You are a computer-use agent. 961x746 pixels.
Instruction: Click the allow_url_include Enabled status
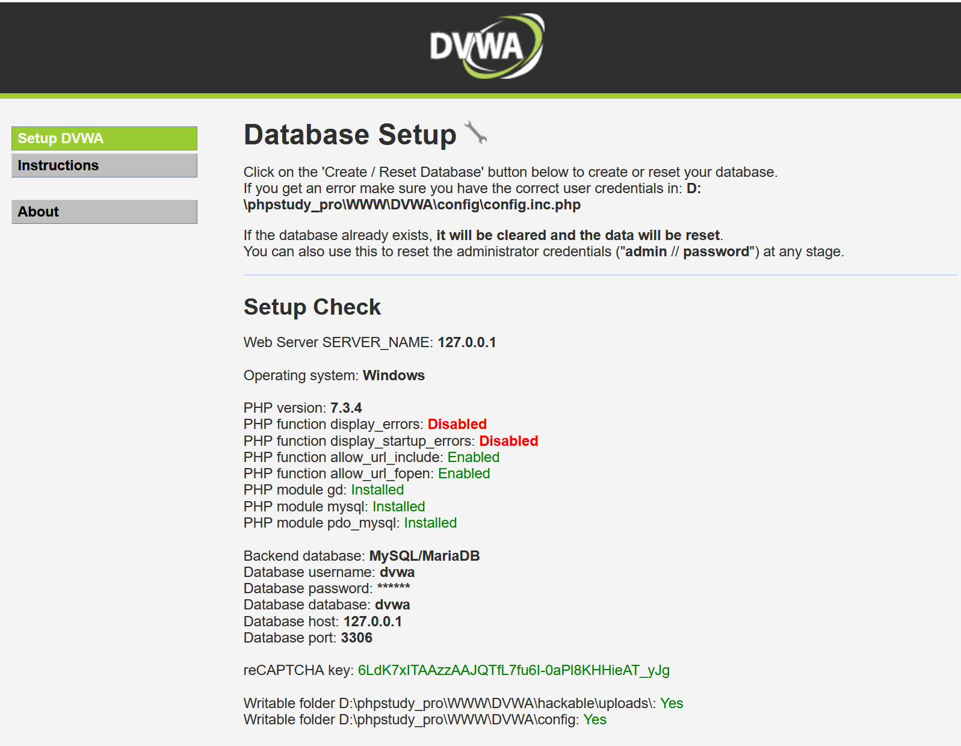474,457
